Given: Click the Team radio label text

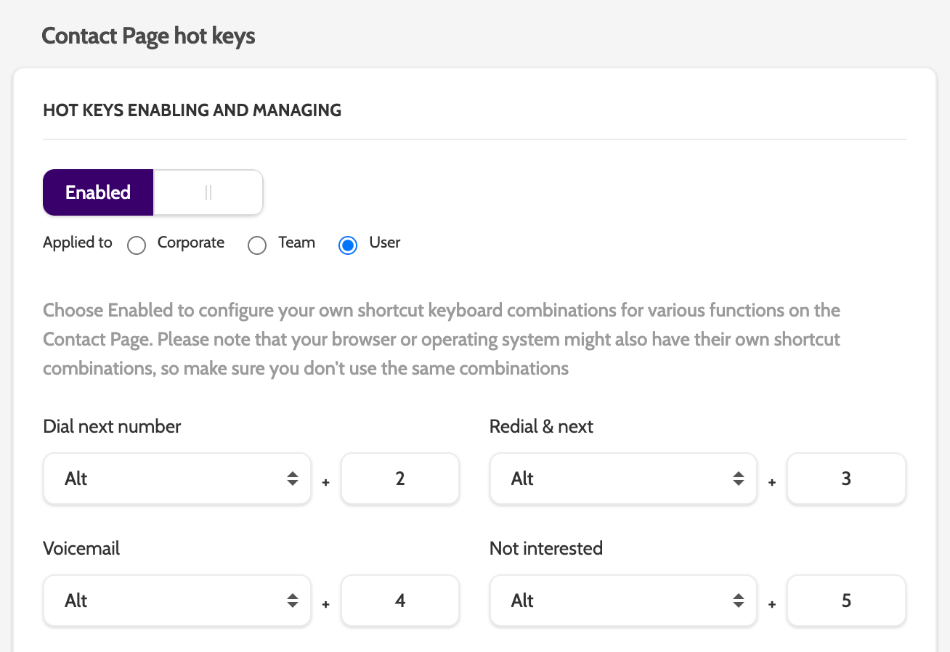Looking at the screenshot, I should tap(297, 243).
